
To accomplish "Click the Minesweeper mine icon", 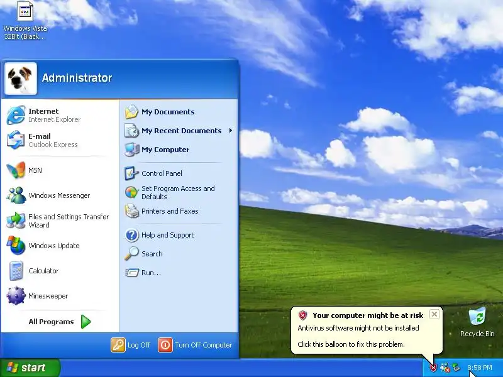I will tap(16, 295).
